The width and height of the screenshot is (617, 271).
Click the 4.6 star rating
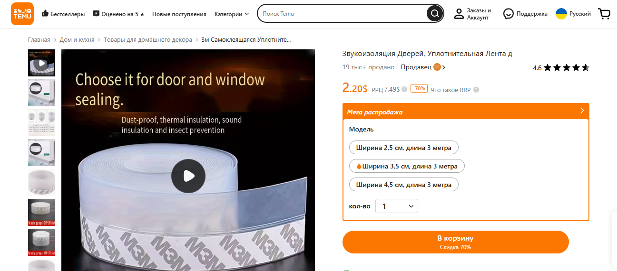coord(561,68)
